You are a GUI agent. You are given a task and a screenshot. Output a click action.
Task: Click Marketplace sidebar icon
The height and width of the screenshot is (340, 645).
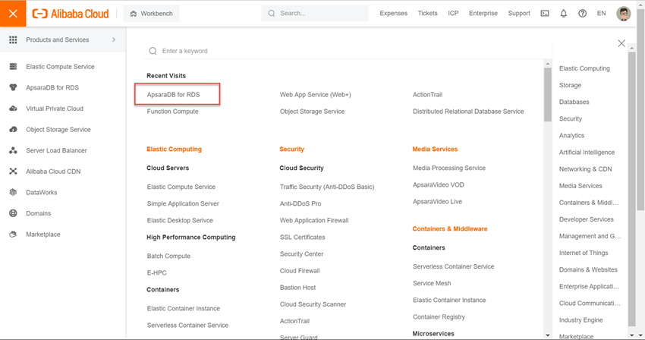coord(13,235)
